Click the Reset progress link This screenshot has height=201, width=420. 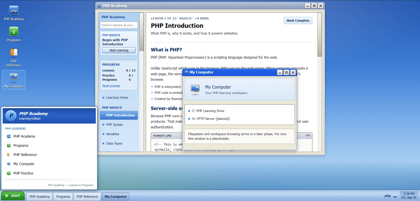[111, 86]
